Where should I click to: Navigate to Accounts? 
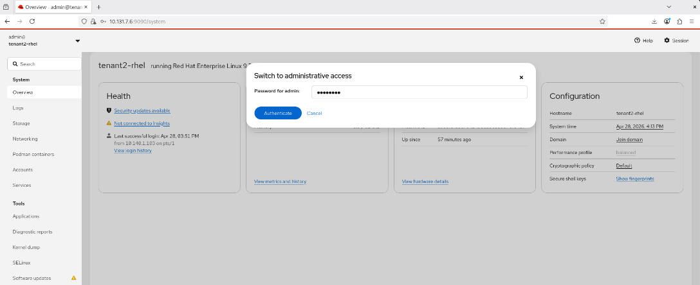tap(23, 169)
